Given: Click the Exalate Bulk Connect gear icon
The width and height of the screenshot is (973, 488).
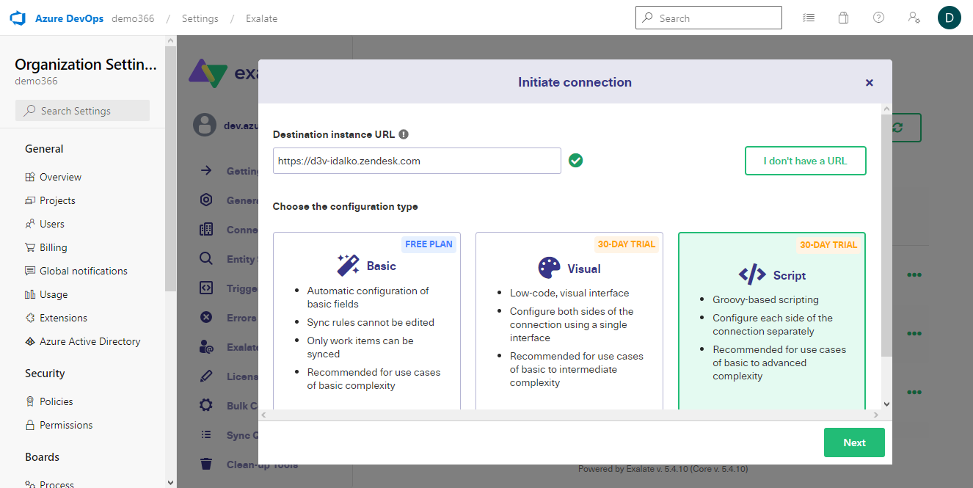Looking at the screenshot, I should [x=206, y=406].
